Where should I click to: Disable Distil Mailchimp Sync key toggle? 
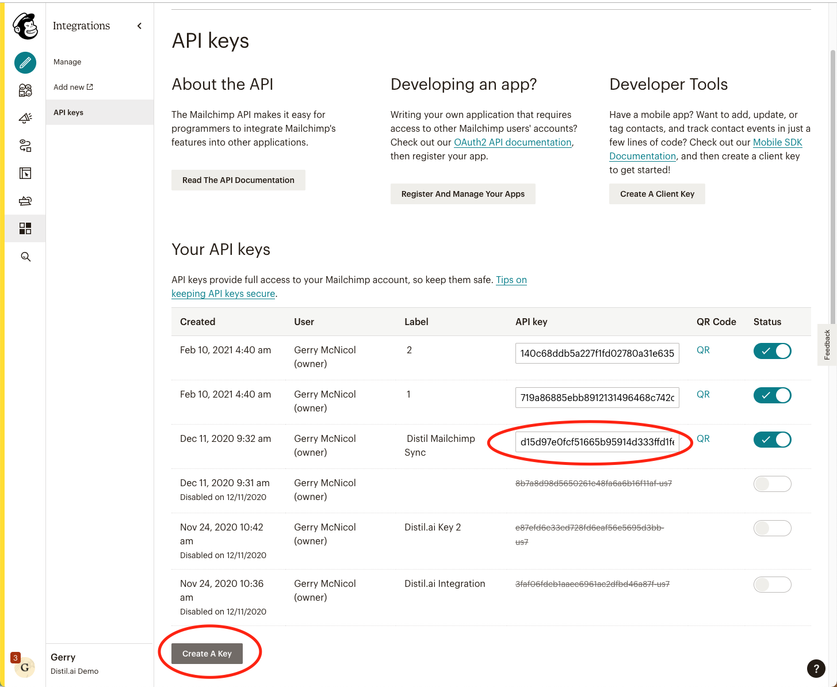(x=773, y=440)
